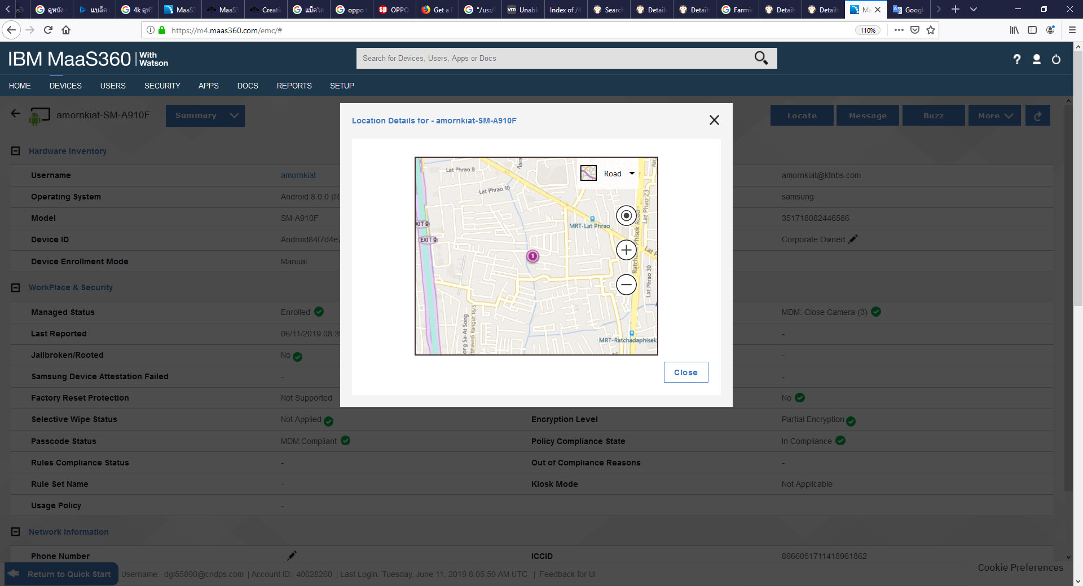Open a new browser tab
The height and width of the screenshot is (586, 1083).
coord(956,10)
